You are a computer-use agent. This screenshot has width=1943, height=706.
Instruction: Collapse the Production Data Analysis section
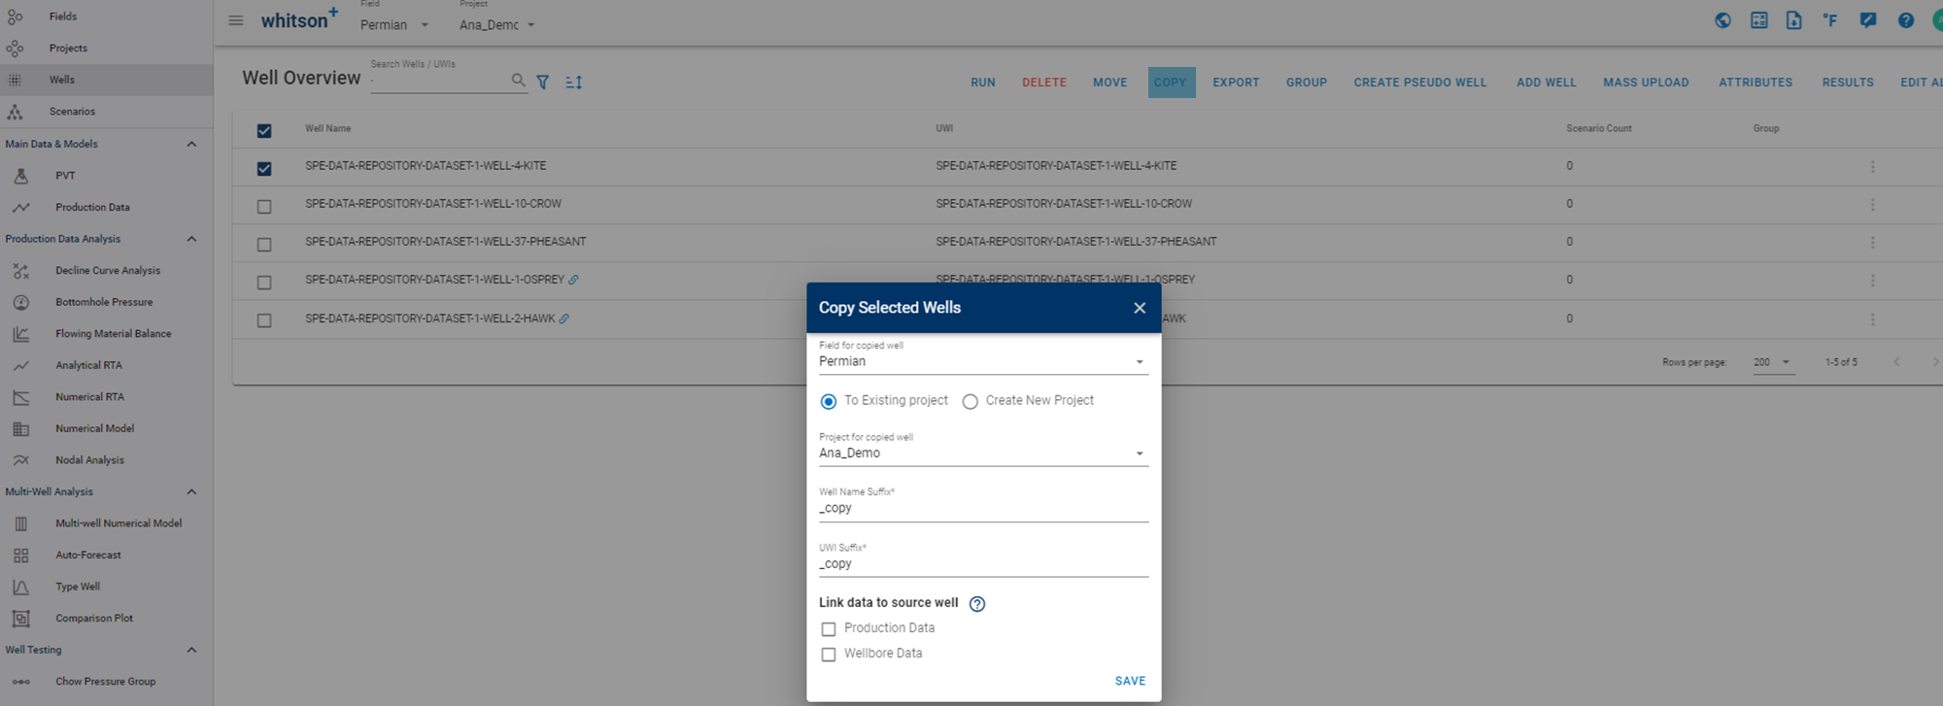[x=191, y=239]
